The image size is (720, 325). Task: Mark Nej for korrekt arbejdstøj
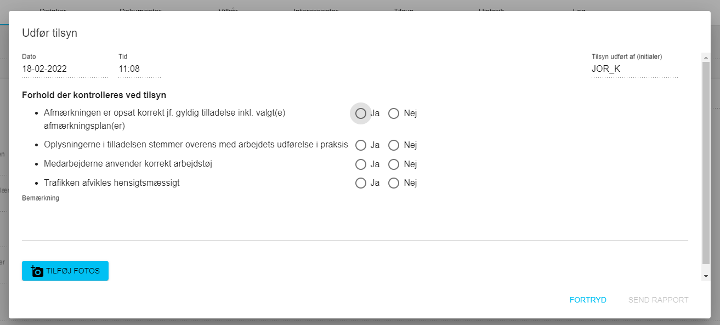(x=394, y=164)
